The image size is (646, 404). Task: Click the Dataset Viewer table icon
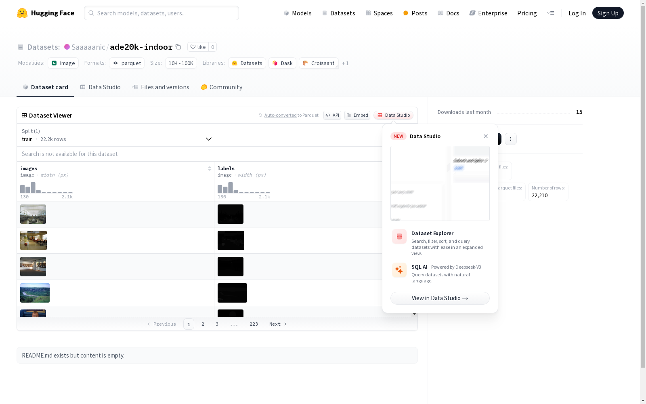tap(24, 115)
